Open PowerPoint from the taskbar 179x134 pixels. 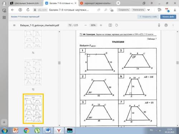[15, 130]
